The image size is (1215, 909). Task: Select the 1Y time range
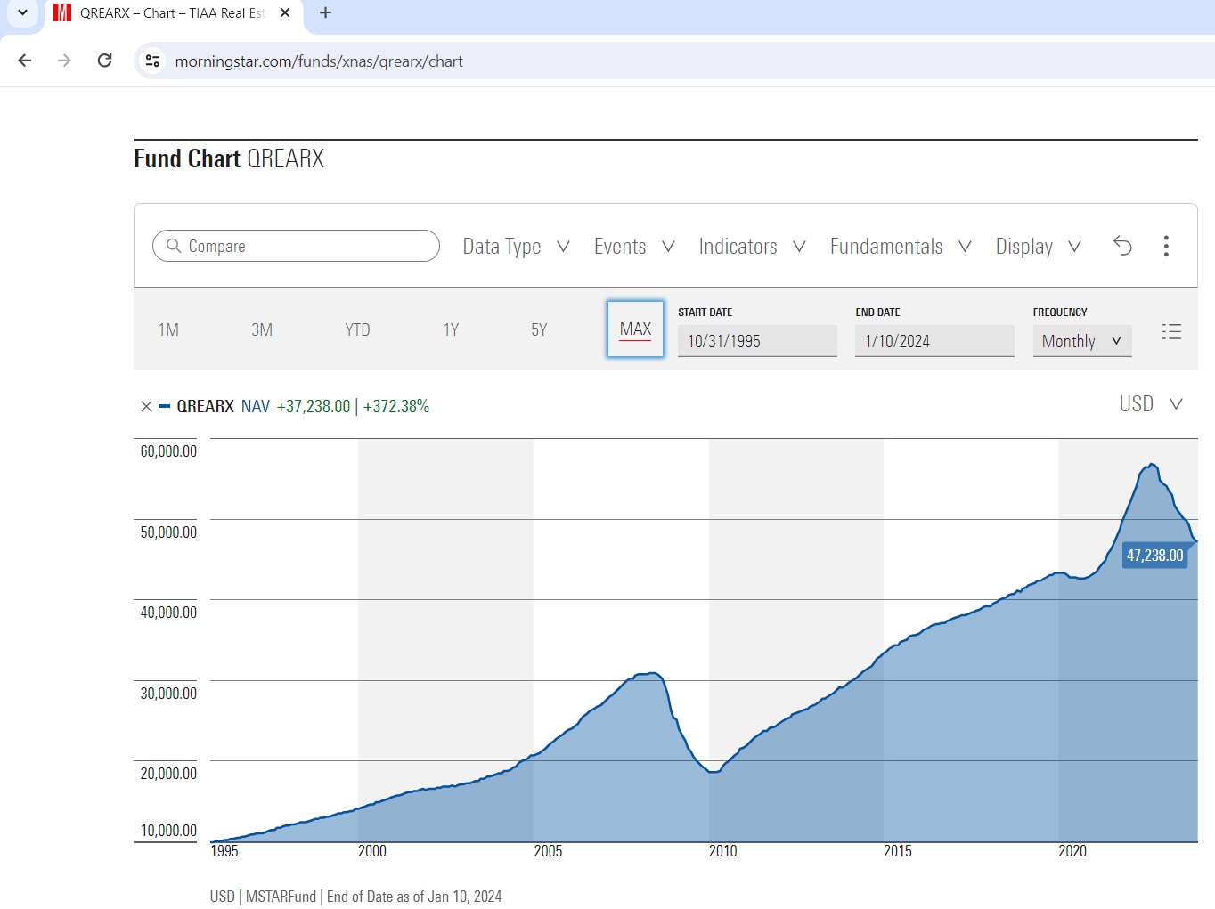coord(451,329)
